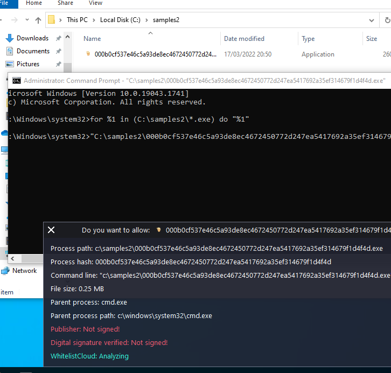This screenshot has height=373, width=391.
Task: Open Downloads in Quick access
Action: coord(33,38)
